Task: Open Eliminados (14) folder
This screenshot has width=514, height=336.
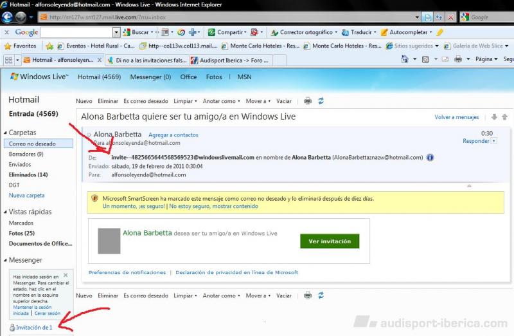Action: point(28,174)
